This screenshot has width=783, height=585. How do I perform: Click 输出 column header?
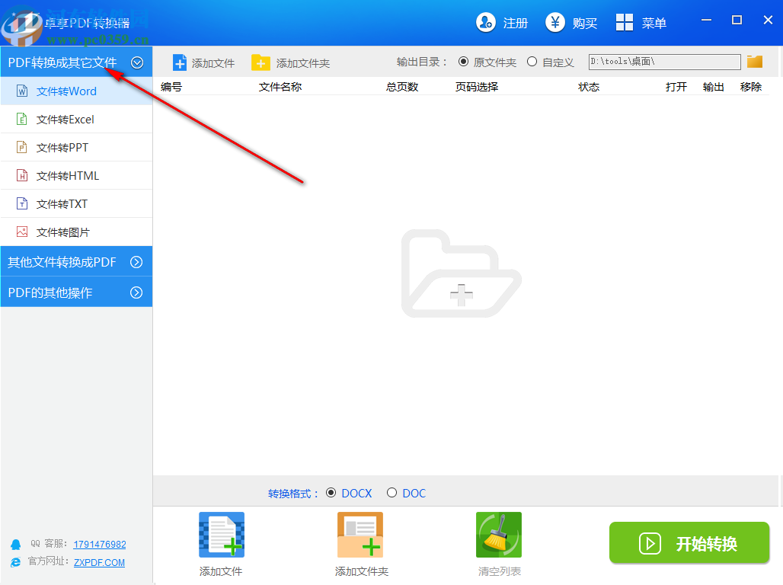[x=713, y=87]
